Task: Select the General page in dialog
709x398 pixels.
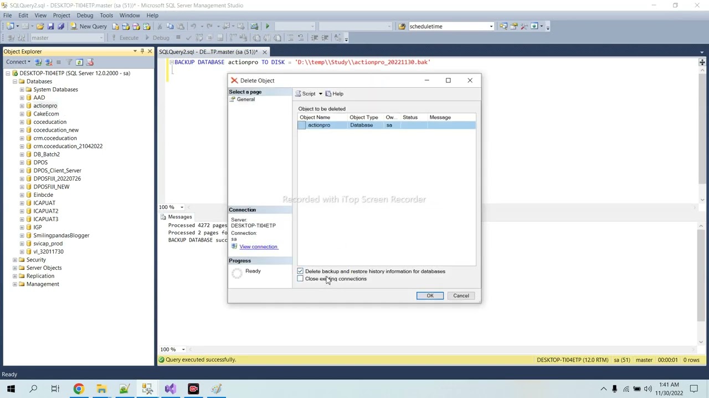Action: pos(245,99)
